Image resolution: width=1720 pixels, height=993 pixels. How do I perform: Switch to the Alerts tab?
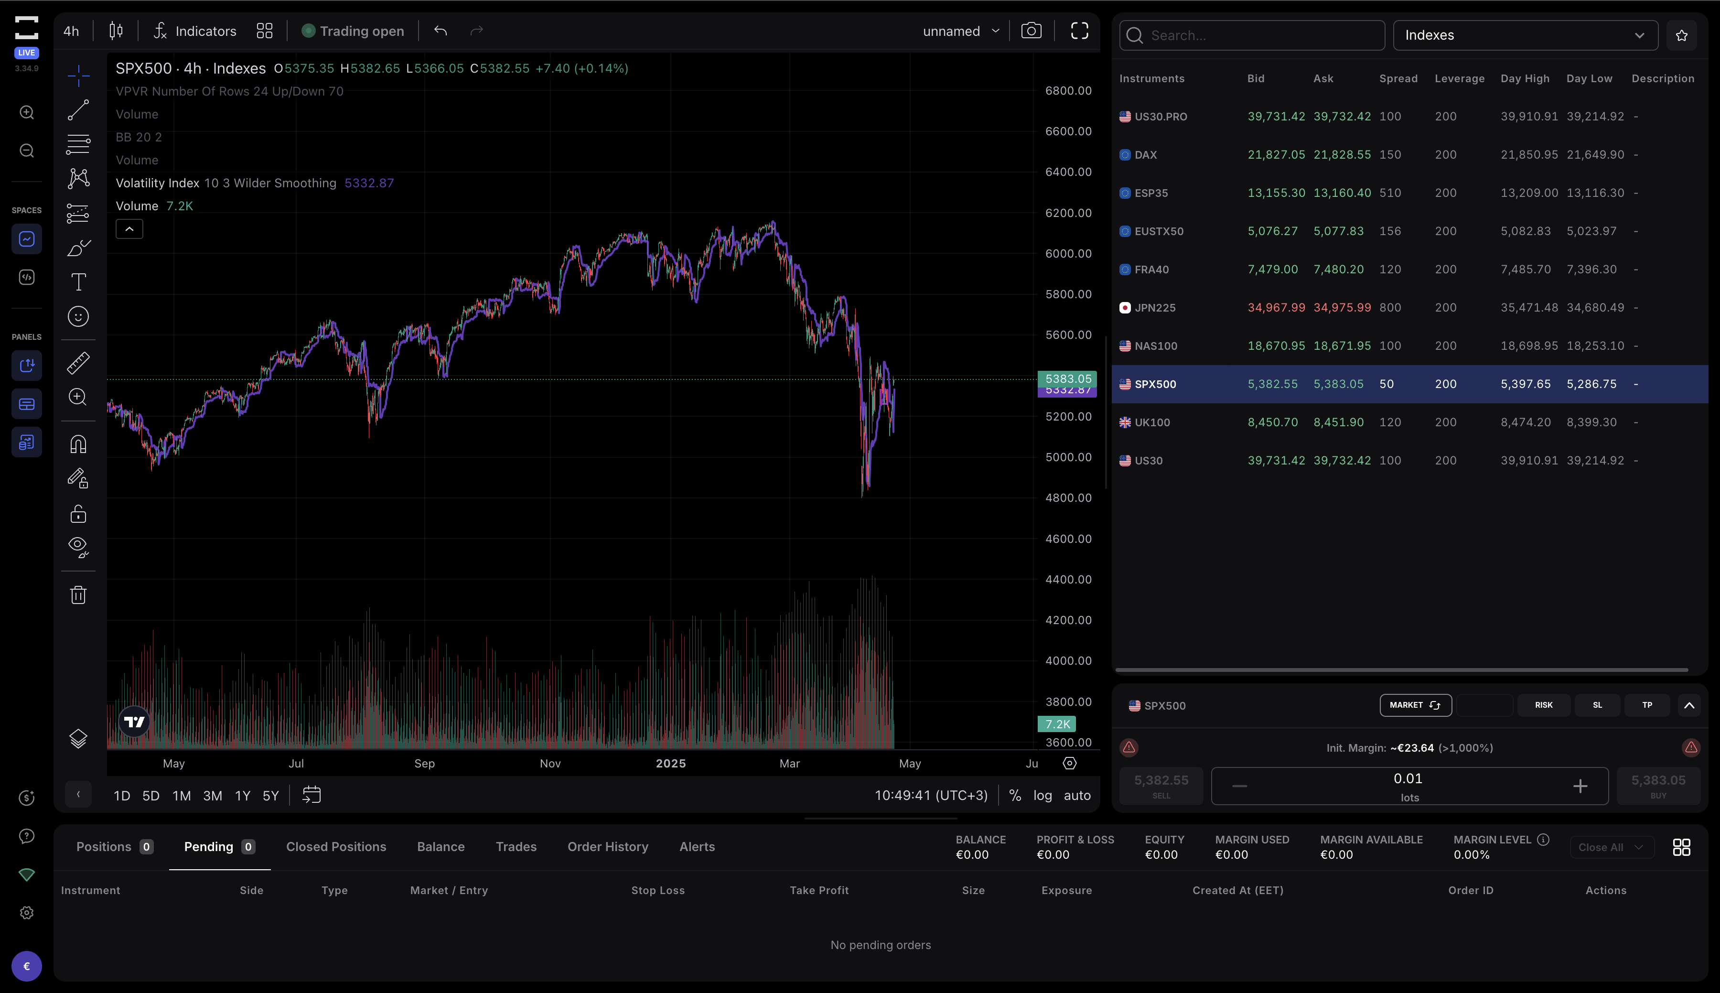(697, 847)
